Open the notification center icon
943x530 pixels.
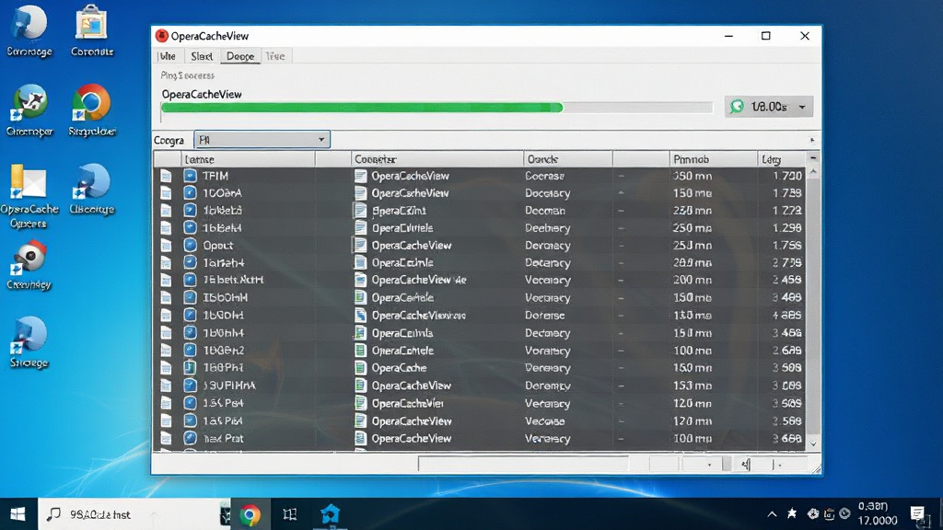tap(917, 513)
